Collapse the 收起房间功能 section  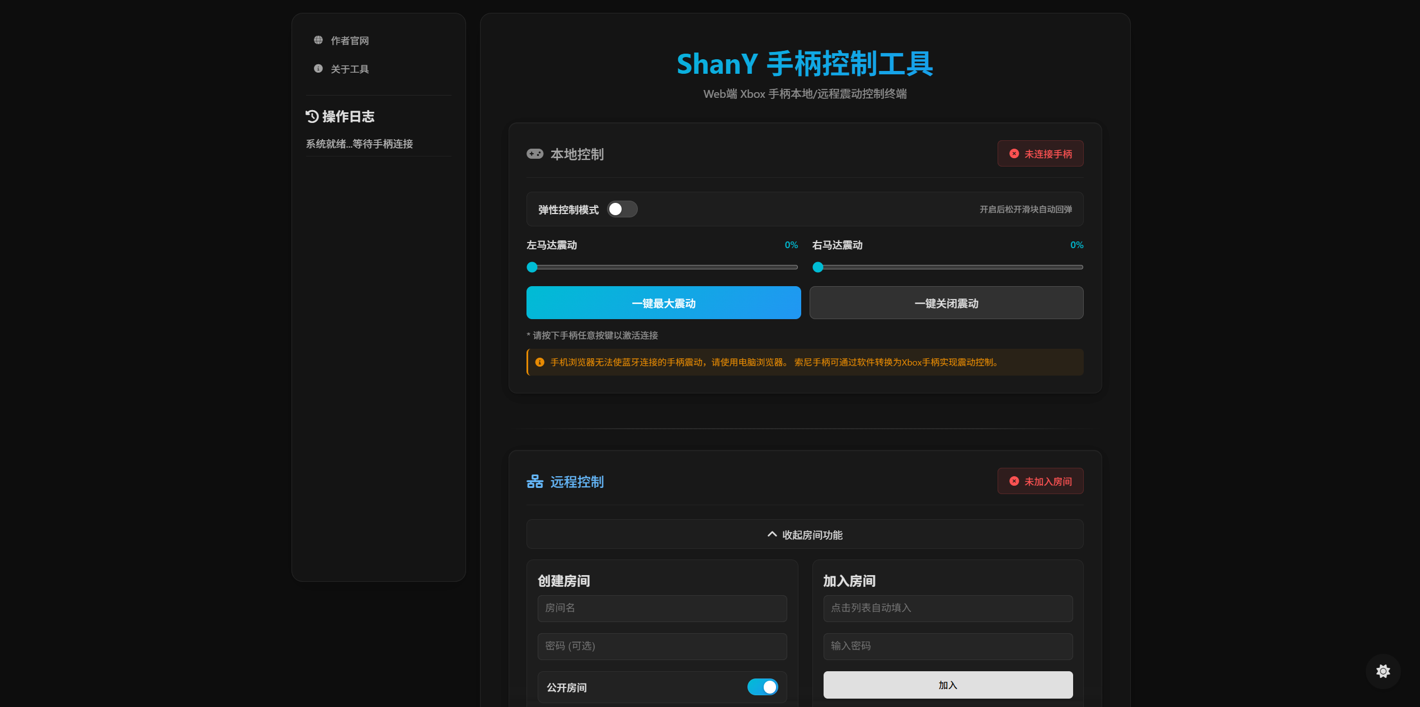point(805,535)
